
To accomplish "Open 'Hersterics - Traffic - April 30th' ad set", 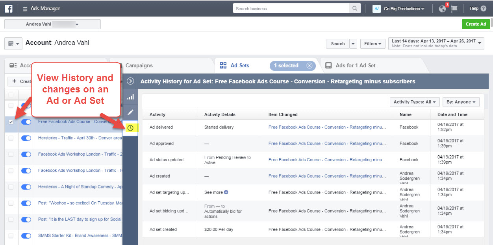I will [x=80, y=138].
